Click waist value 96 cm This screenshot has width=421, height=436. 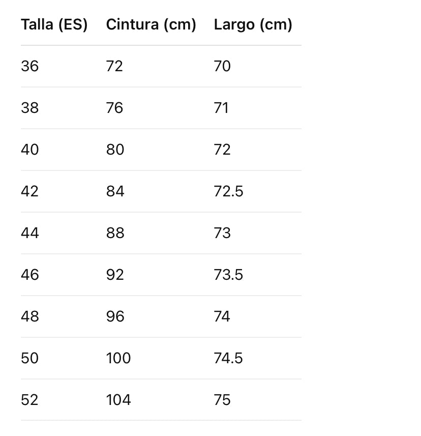click(x=115, y=316)
